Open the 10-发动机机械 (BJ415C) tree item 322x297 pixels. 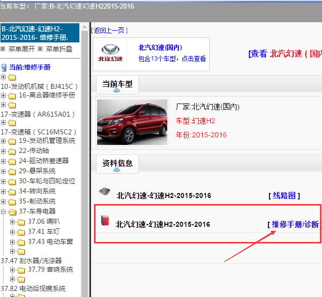(x=39, y=86)
